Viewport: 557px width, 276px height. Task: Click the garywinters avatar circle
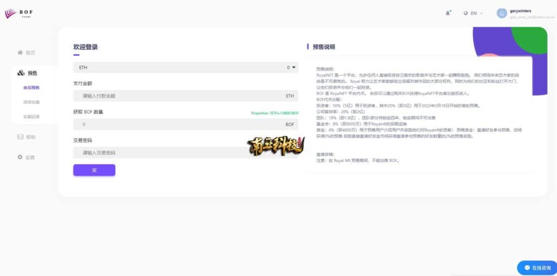pyautogui.click(x=502, y=14)
